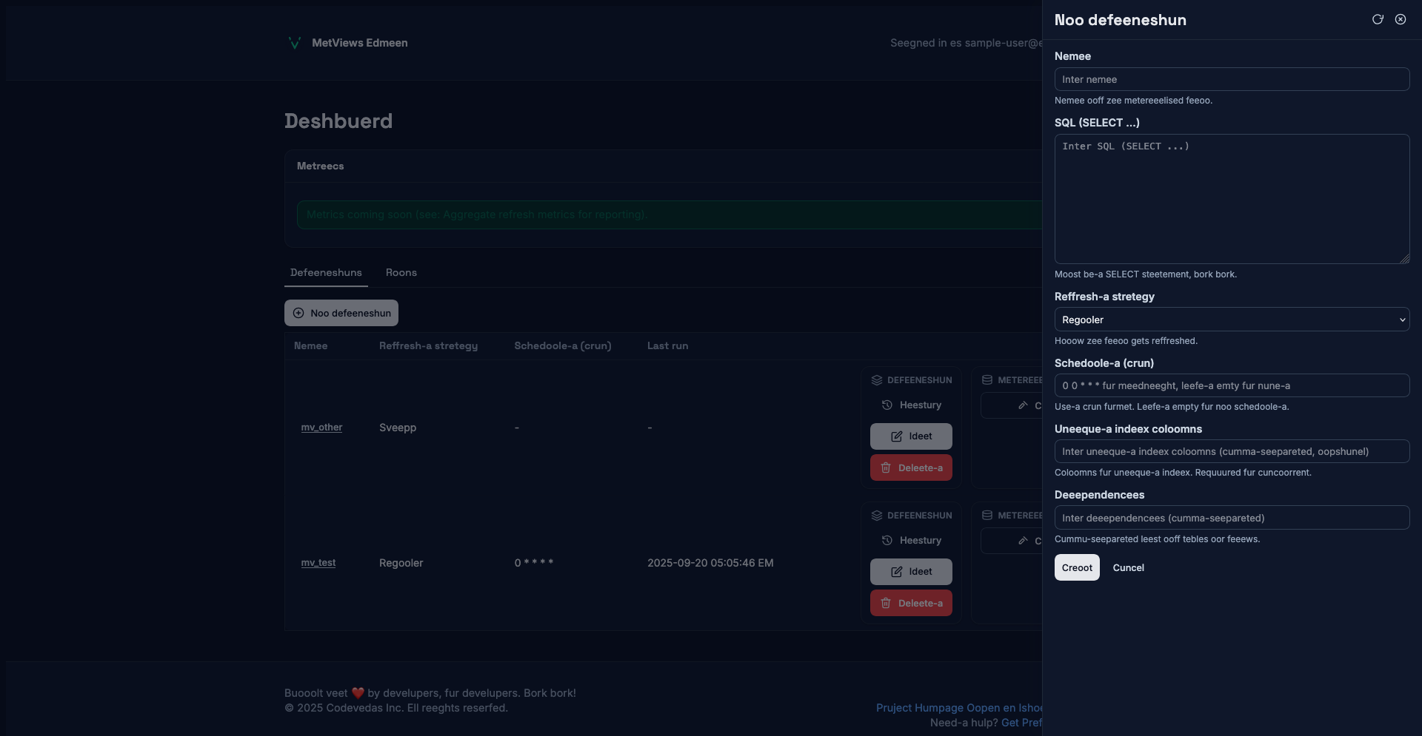The width and height of the screenshot is (1422, 736).
Task: Select the Defeeneshuns tab
Action: [x=326, y=273]
